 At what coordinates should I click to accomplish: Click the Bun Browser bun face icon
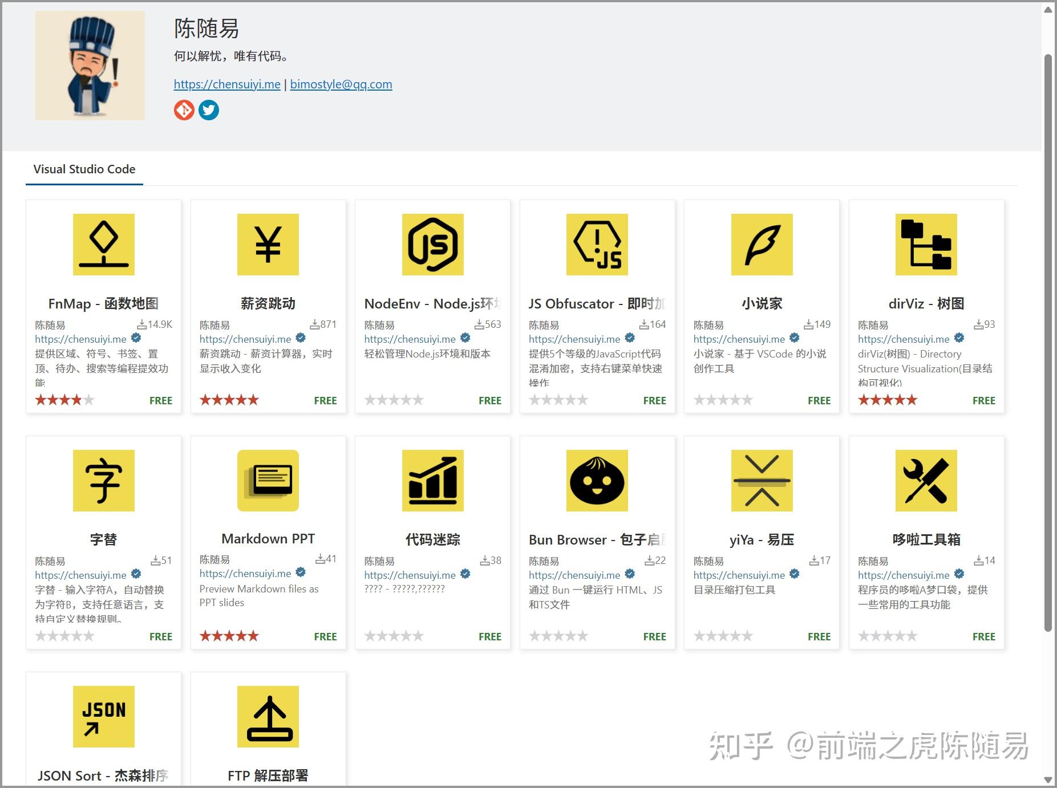click(596, 480)
